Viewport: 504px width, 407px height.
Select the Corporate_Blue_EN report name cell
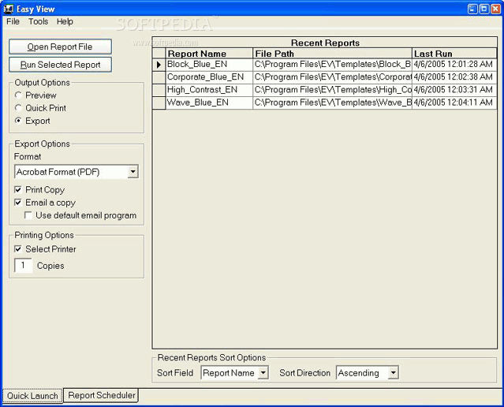[x=209, y=77]
